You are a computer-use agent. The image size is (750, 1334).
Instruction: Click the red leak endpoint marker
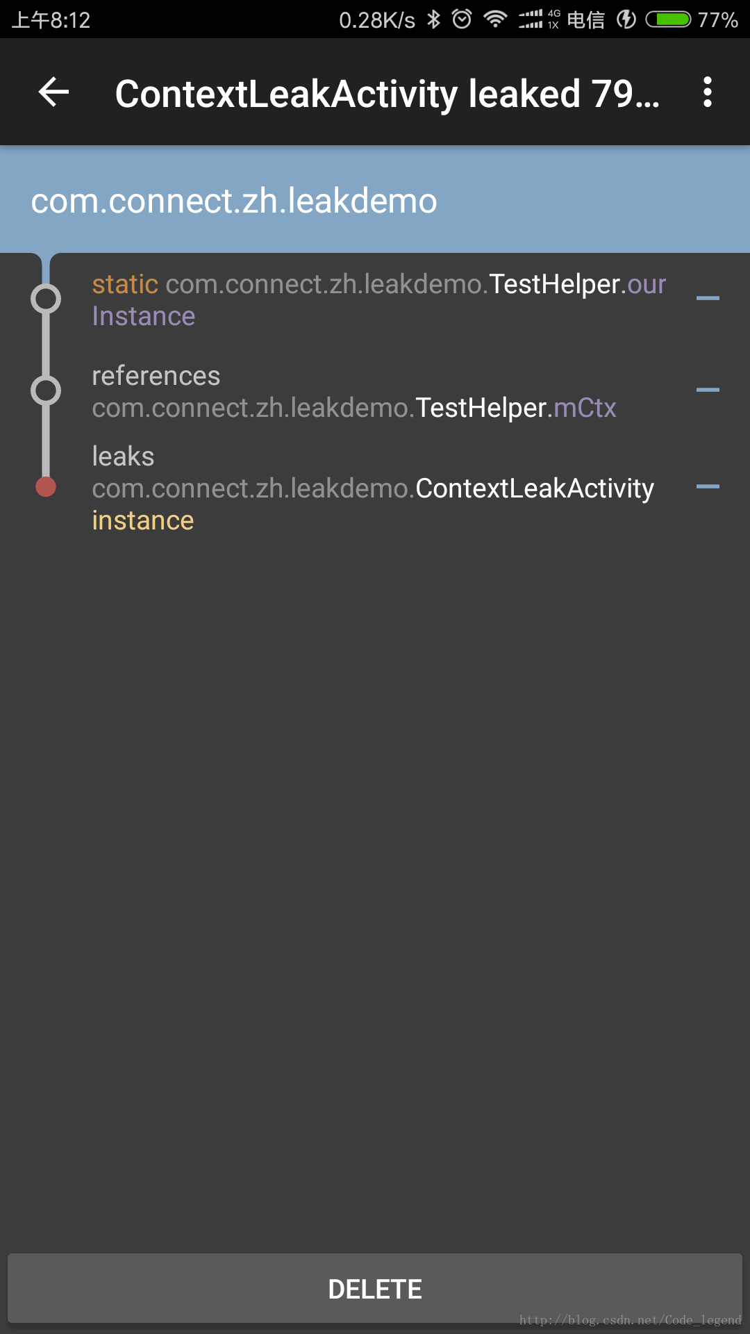click(x=46, y=487)
